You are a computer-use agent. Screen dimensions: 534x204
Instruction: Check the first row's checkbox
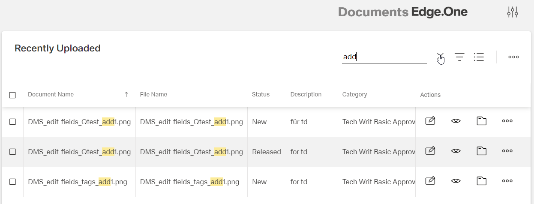(x=12, y=122)
